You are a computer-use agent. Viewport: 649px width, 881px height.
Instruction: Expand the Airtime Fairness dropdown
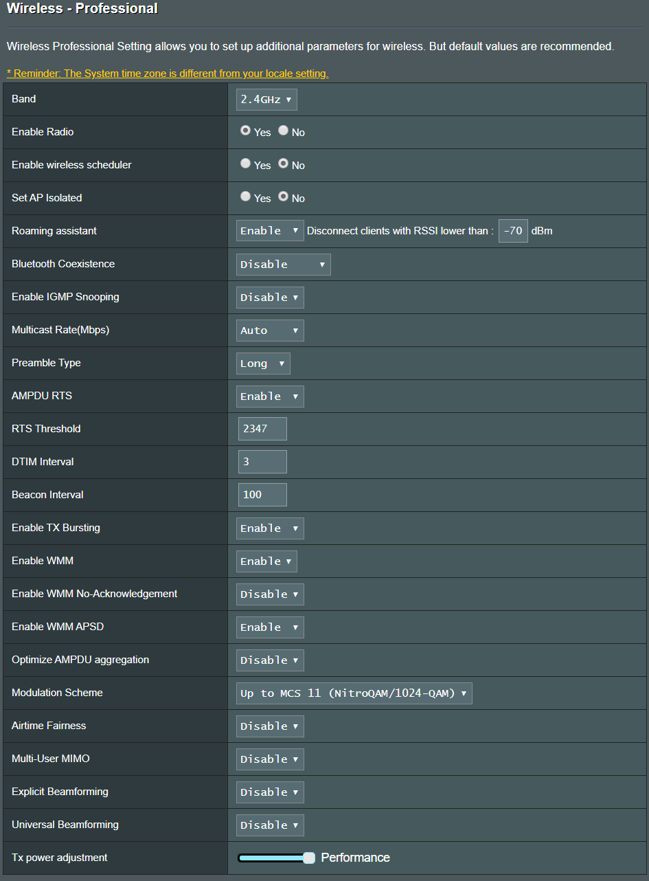tap(270, 726)
